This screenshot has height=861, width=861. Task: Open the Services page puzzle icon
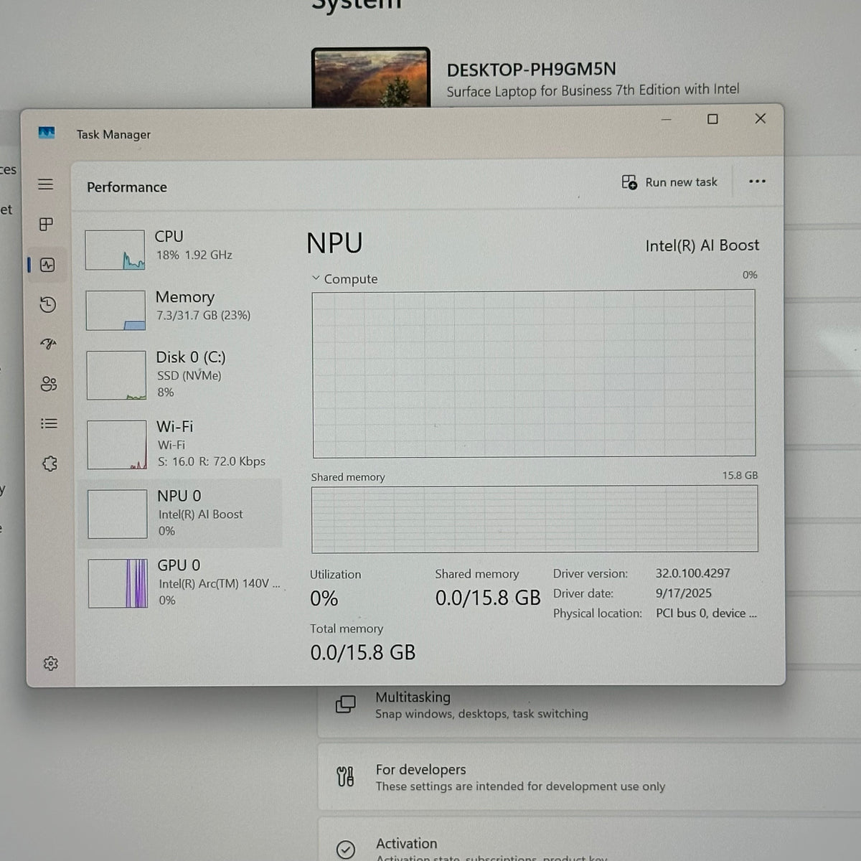(x=50, y=464)
